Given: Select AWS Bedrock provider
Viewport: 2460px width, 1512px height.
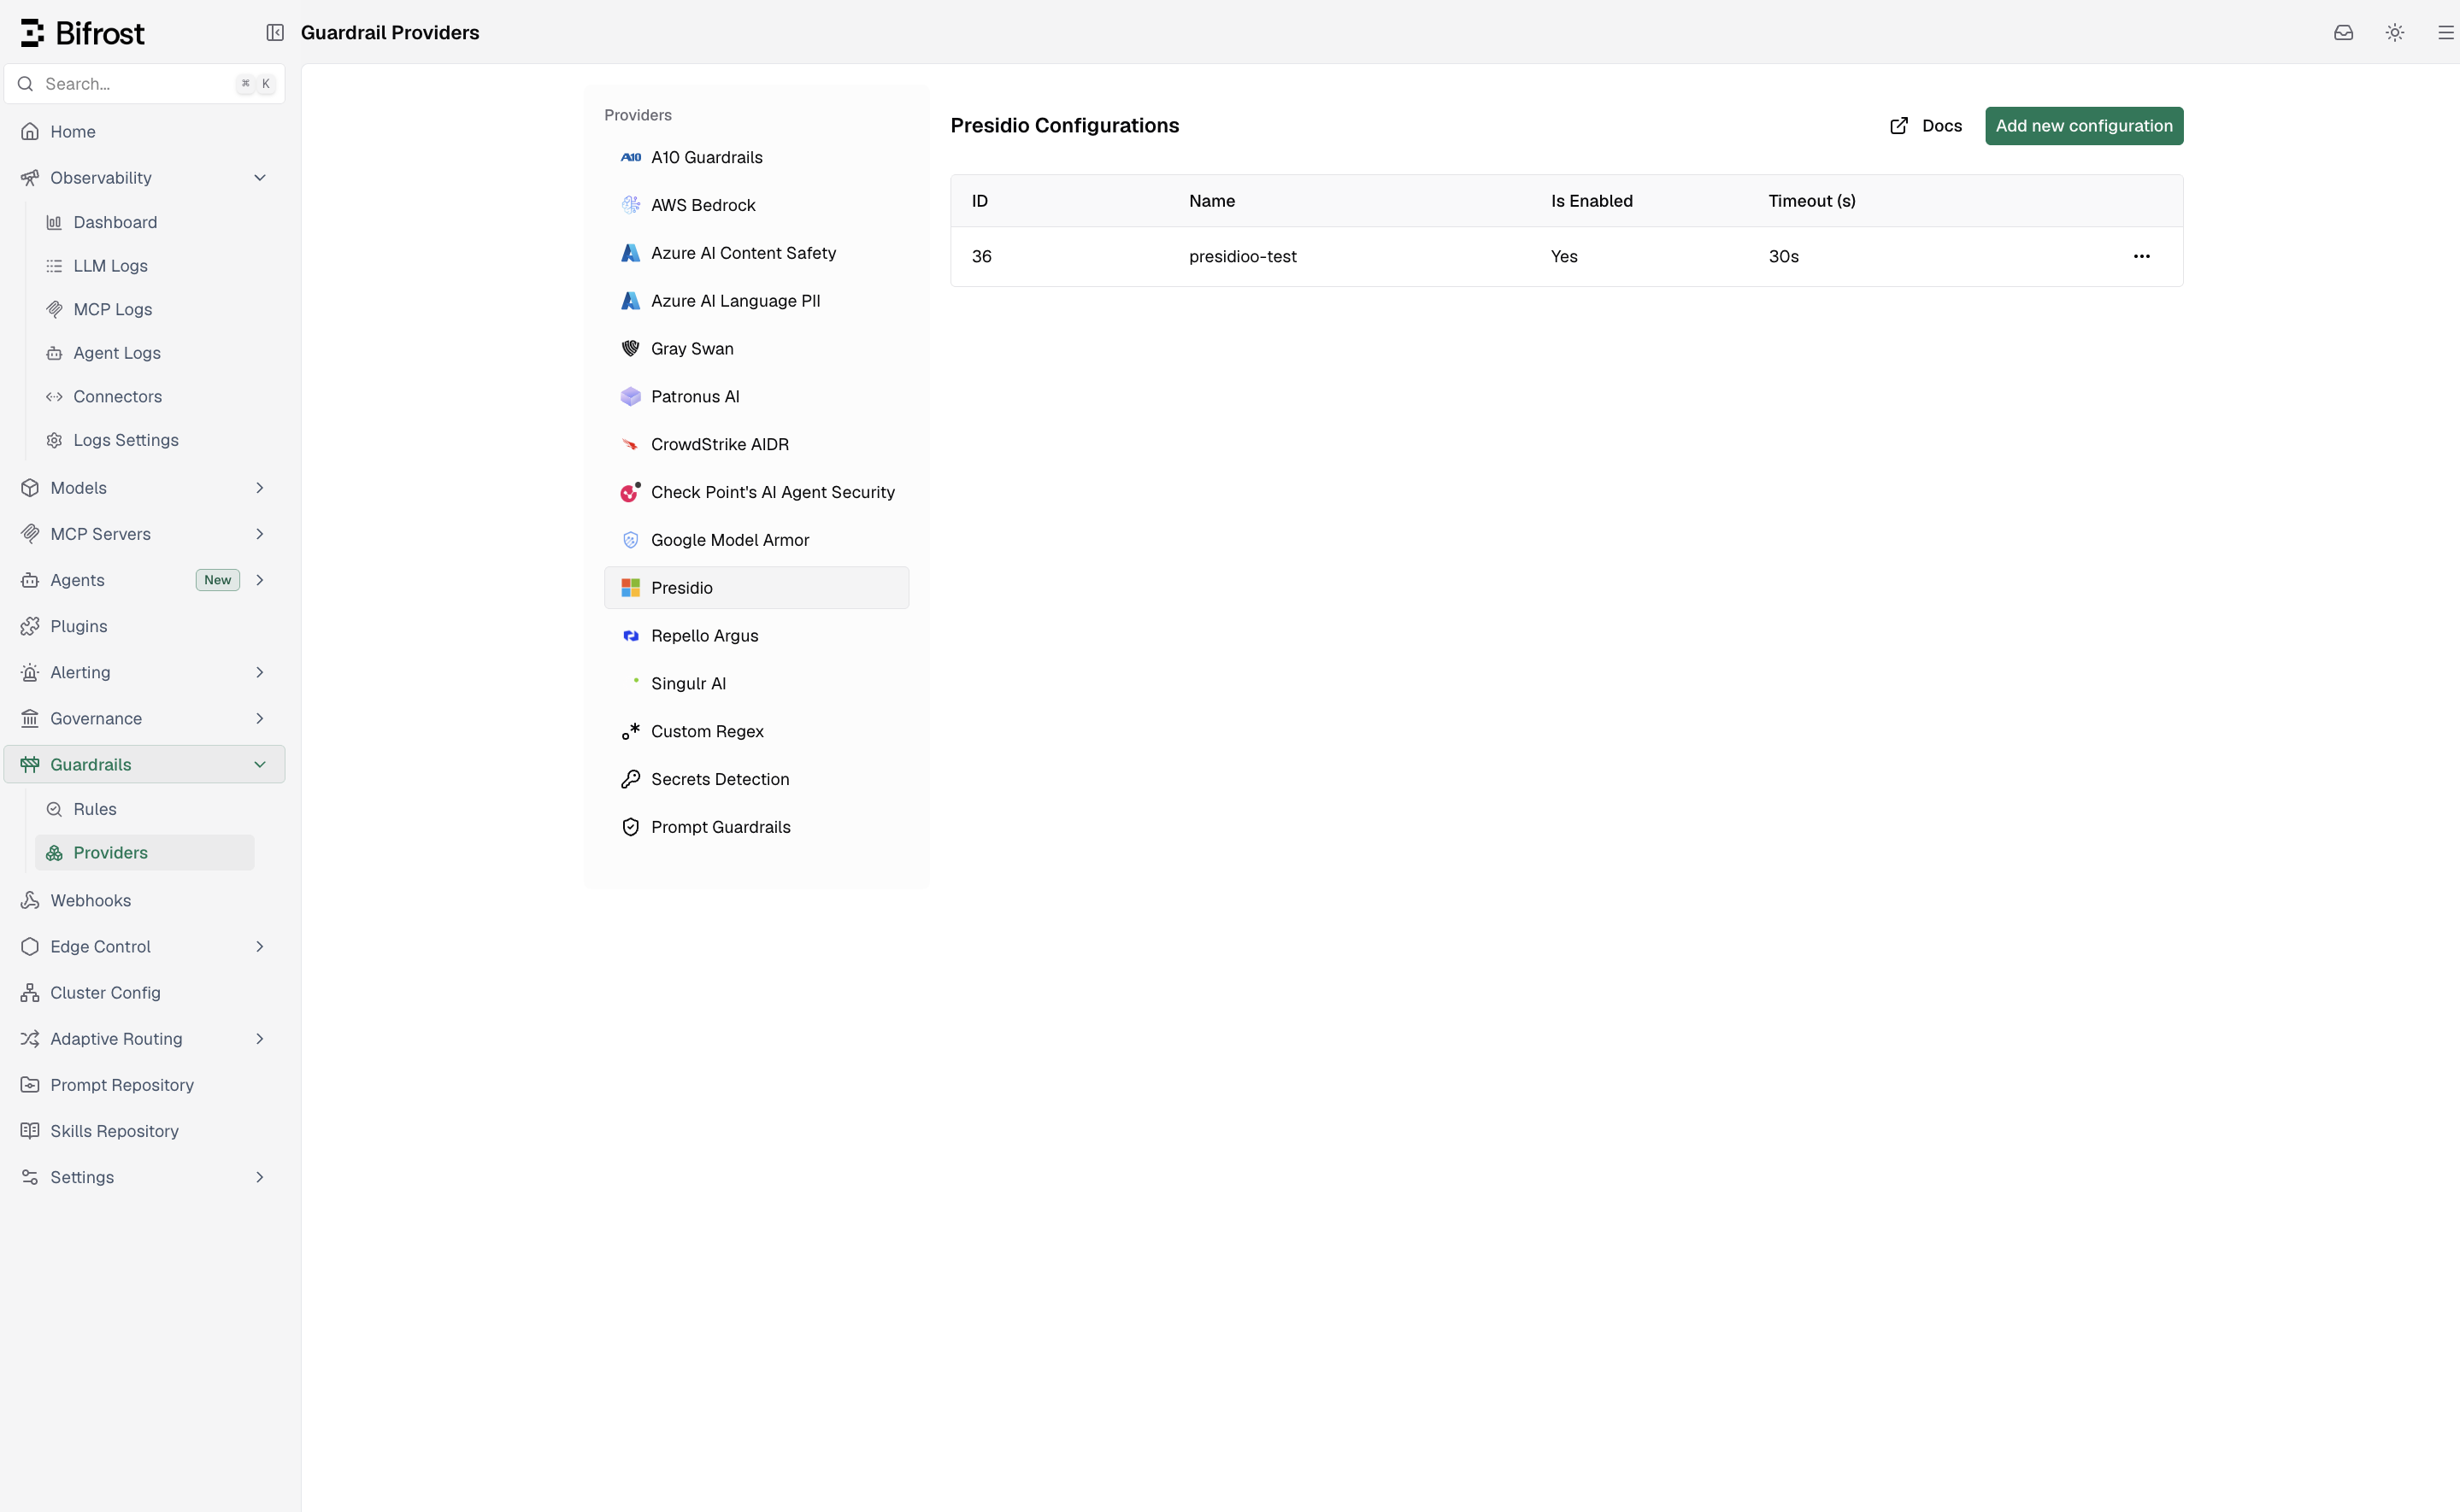Looking at the screenshot, I should tap(756, 205).
